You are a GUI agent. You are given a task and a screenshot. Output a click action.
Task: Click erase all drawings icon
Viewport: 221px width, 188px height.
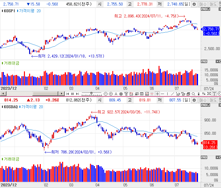pos(183,94)
